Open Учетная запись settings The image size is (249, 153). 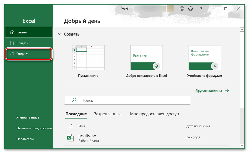click(27, 117)
